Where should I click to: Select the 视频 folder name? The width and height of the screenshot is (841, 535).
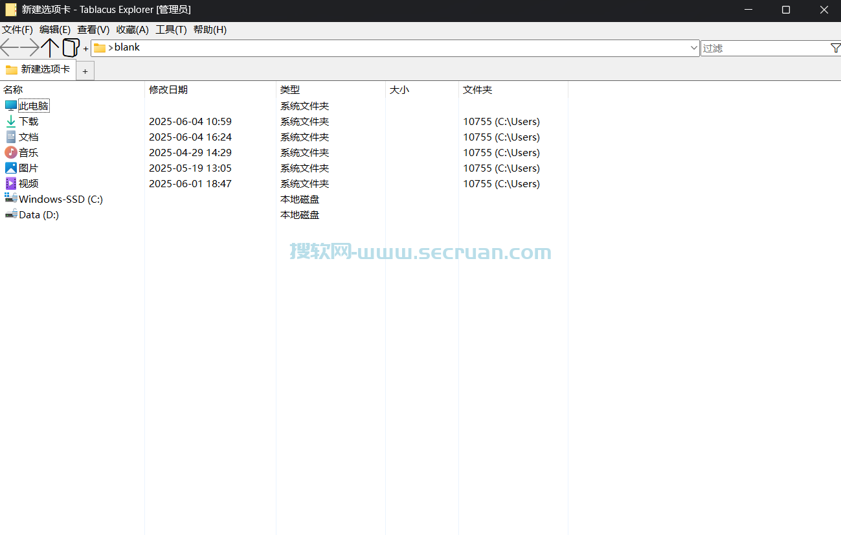pos(28,183)
